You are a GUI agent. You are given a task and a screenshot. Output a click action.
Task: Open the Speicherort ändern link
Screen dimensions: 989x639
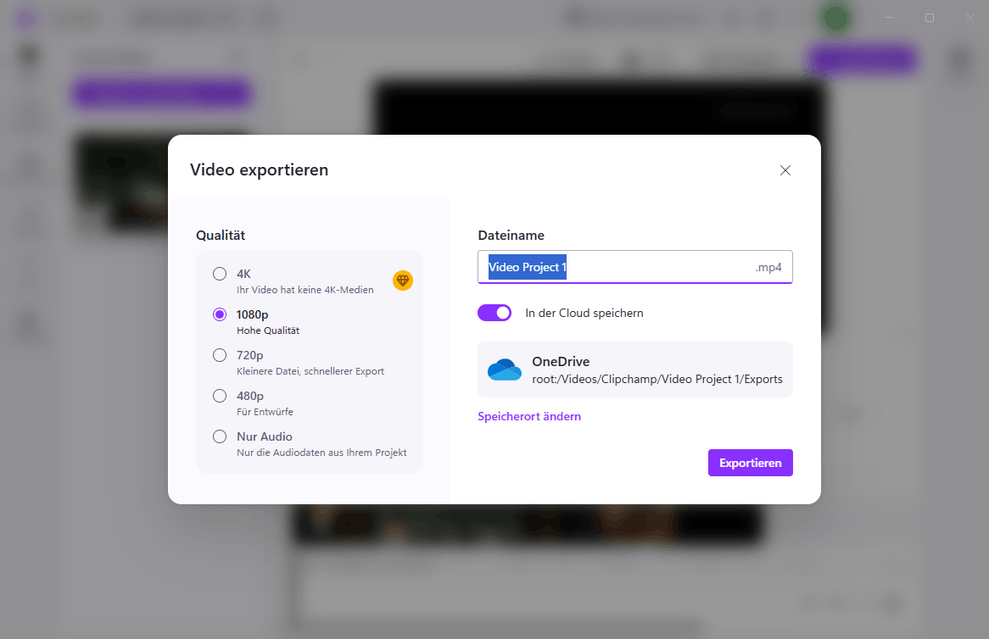(x=529, y=416)
